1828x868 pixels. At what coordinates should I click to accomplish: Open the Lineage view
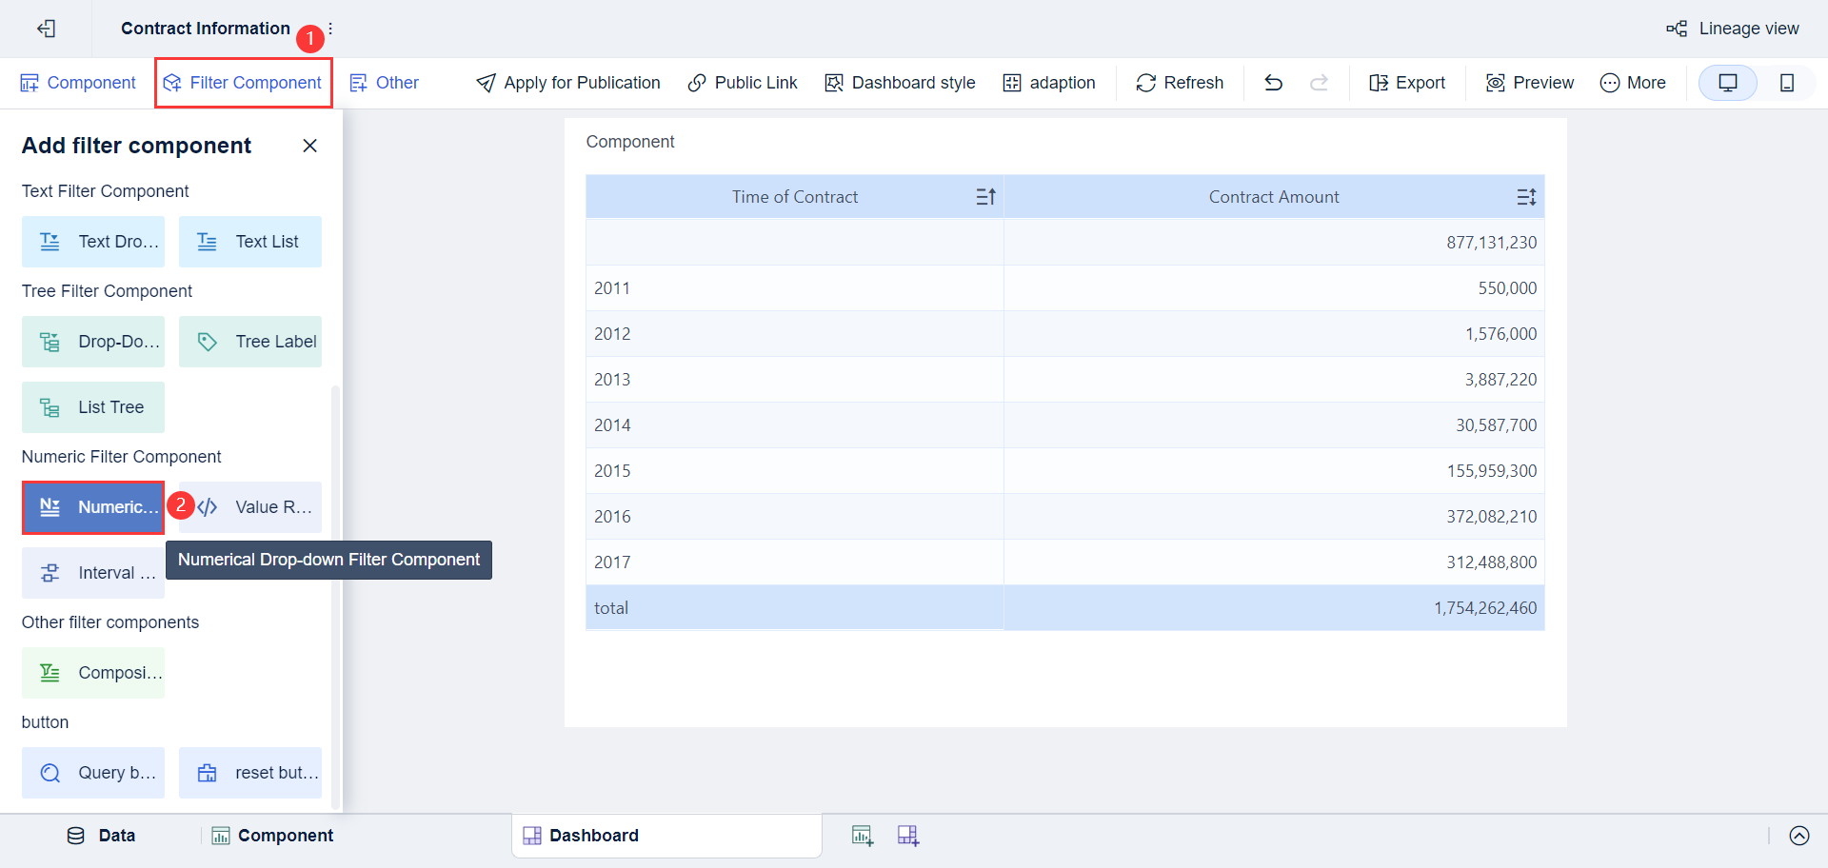coord(1733,29)
